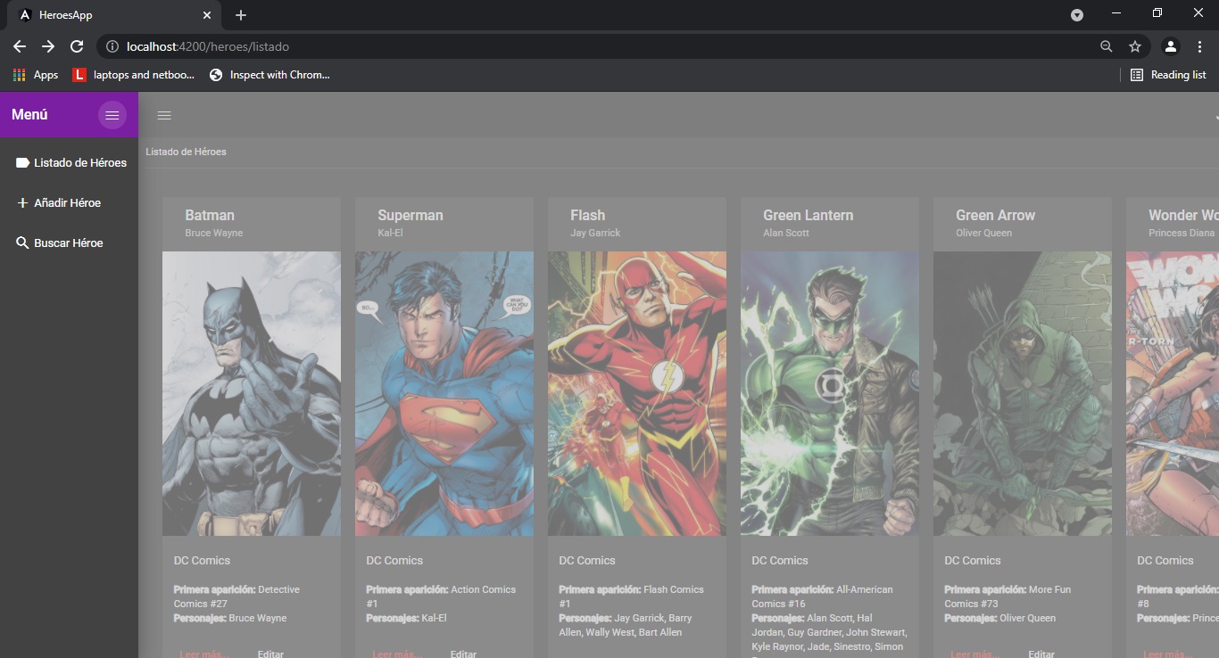Click the Green Lantern cover image
Screen dimensions: 1219x658
coord(830,393)
